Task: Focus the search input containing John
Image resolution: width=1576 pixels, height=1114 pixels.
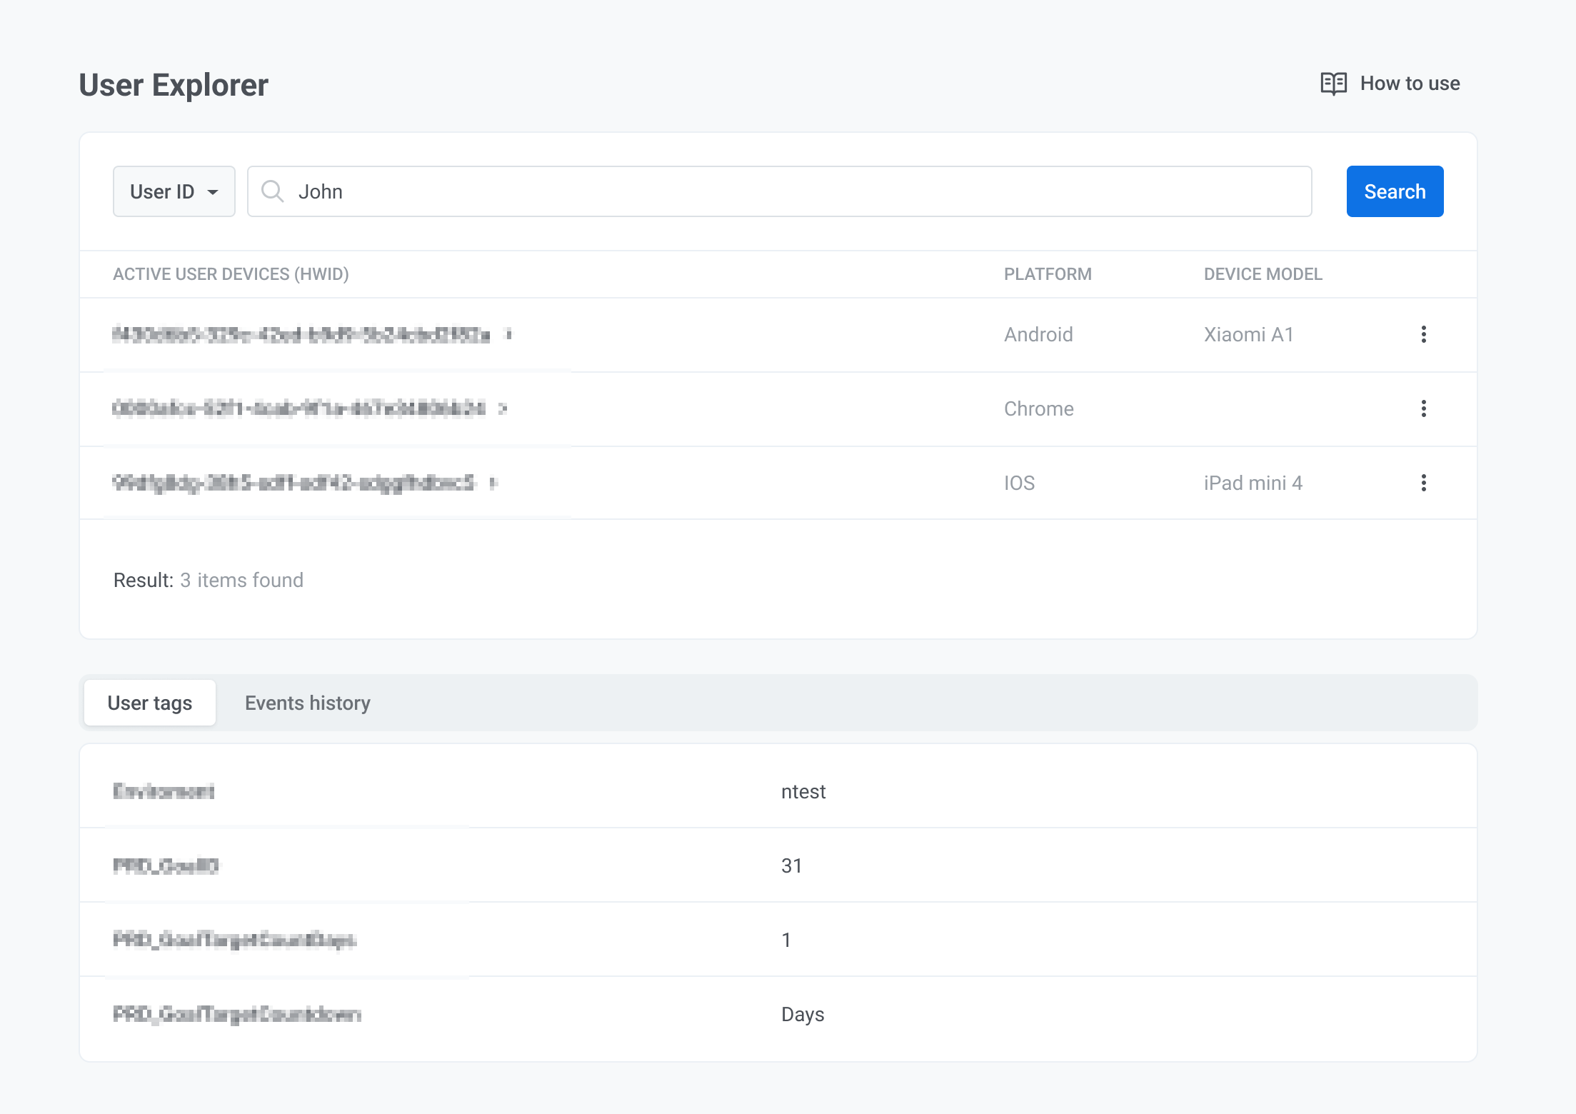Action: pyautogui.click(x=779, y=191)
